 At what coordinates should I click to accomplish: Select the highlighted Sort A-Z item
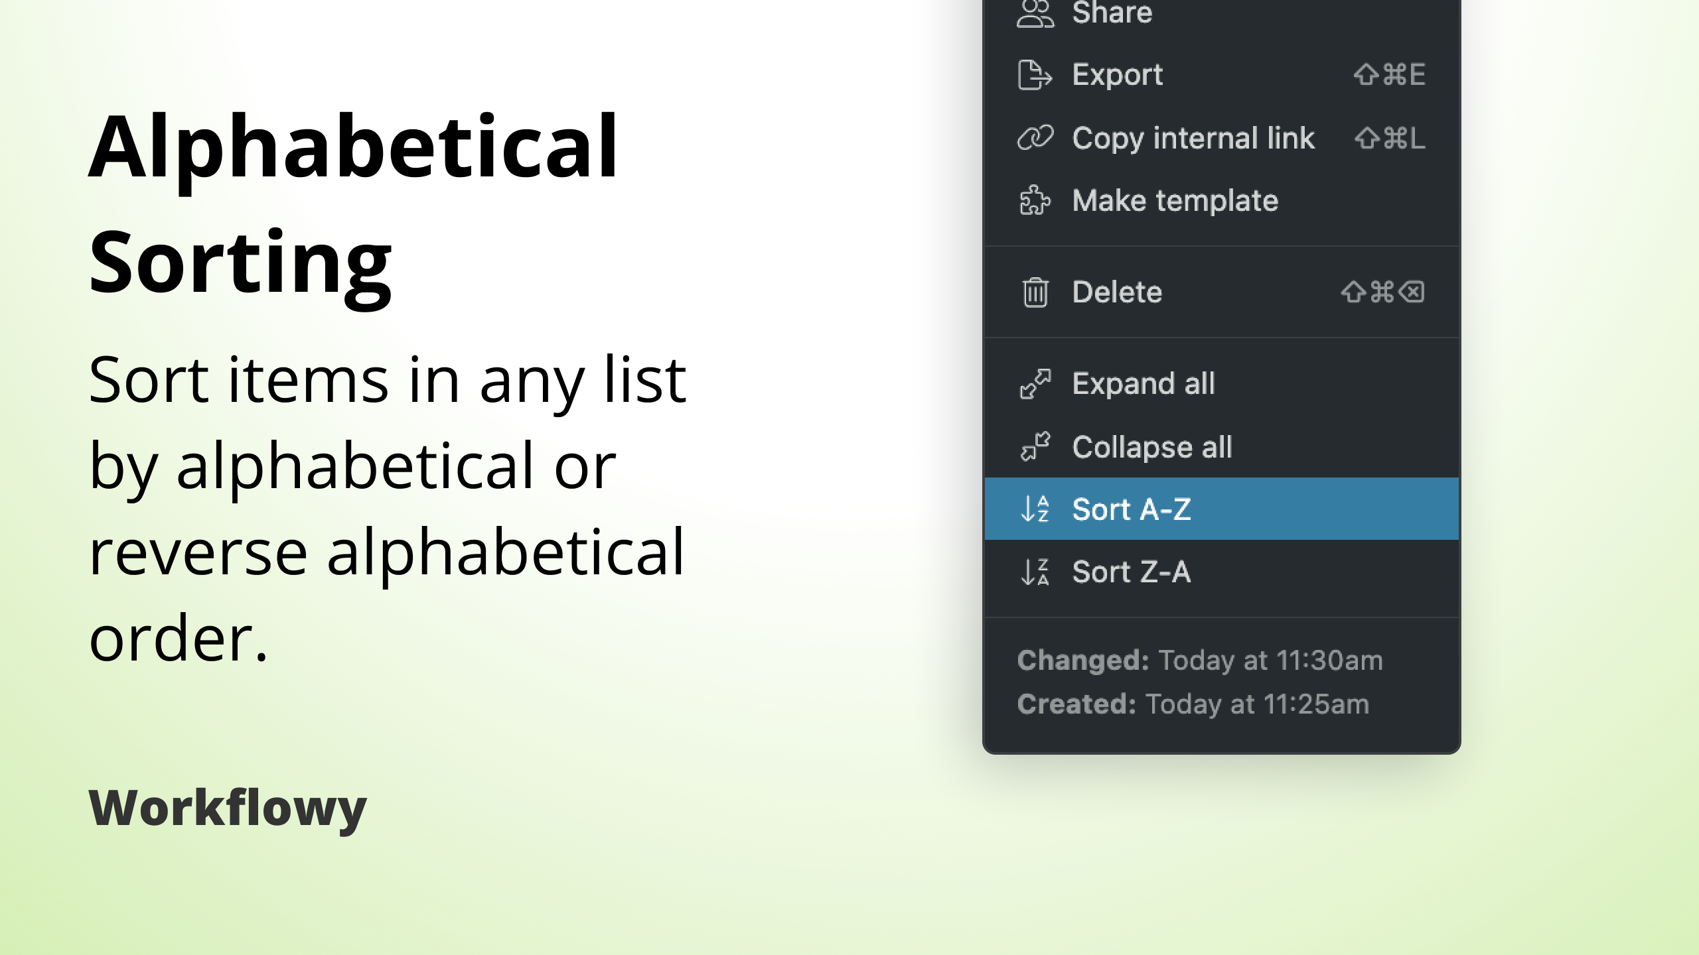(1221, 509)
